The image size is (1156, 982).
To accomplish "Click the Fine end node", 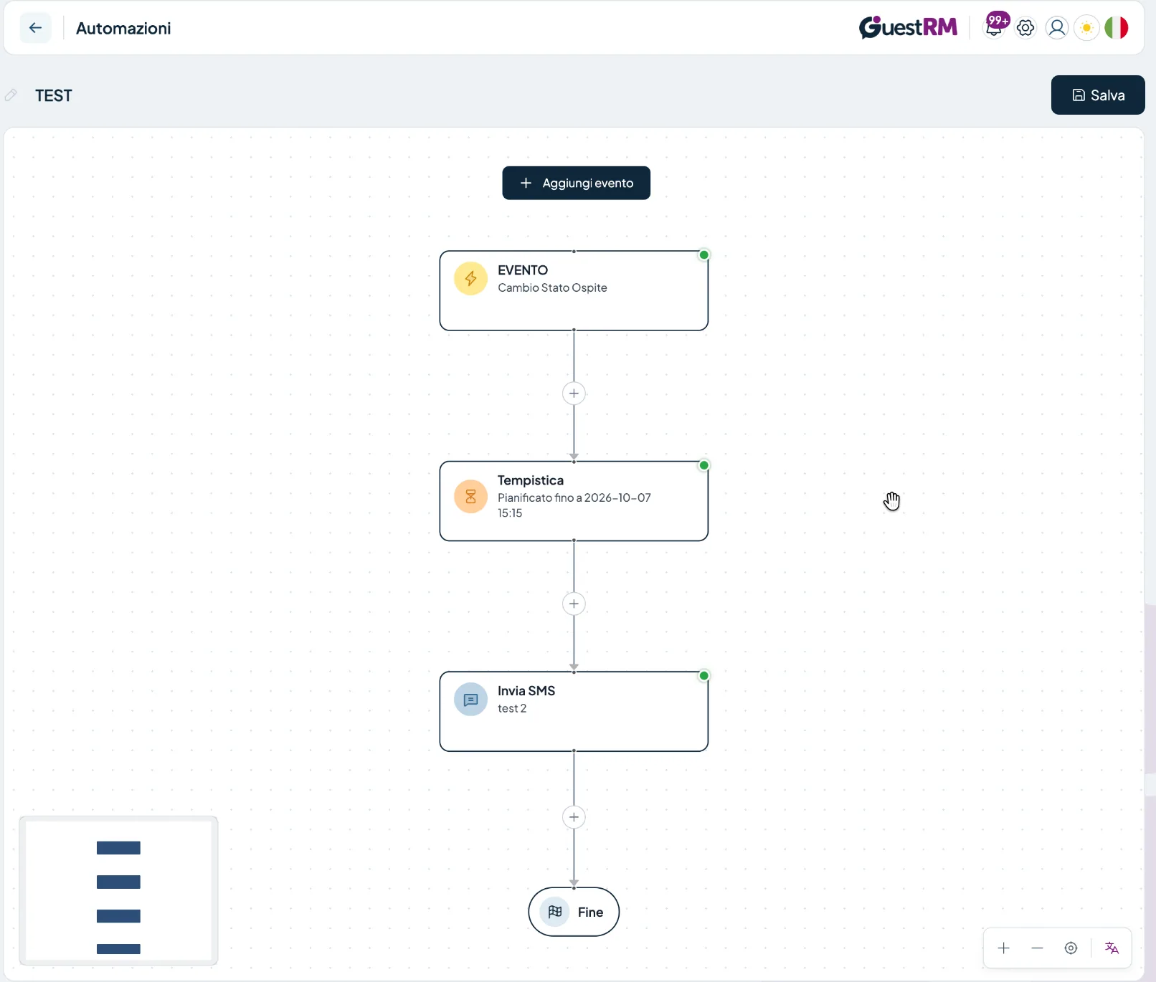I will click(574, 912).
